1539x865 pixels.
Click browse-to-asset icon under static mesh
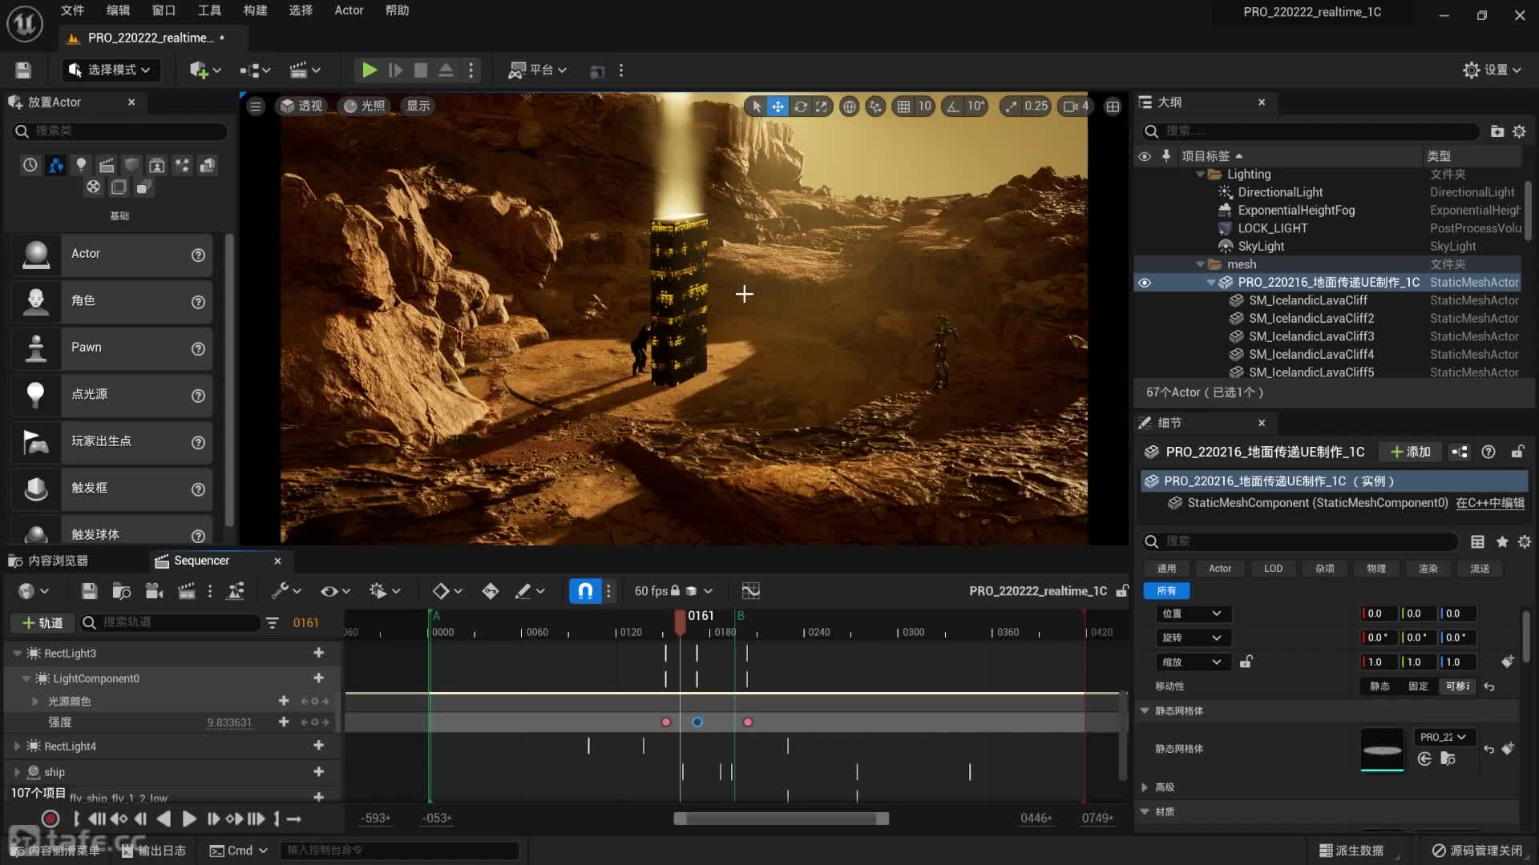1448,758
